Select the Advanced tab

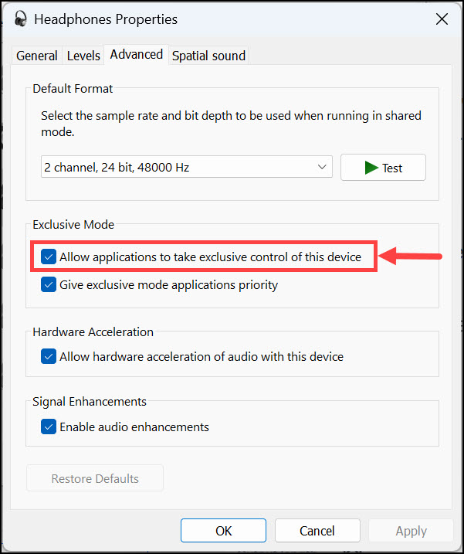pyautogui.click(x=136, y=54)
